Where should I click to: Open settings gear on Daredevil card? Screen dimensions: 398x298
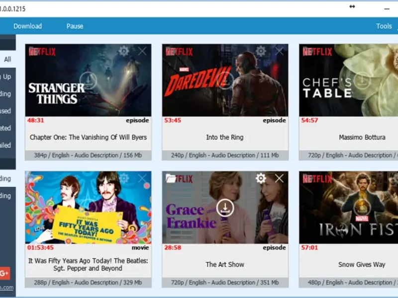pyautogui.click(x=261, y=51)
